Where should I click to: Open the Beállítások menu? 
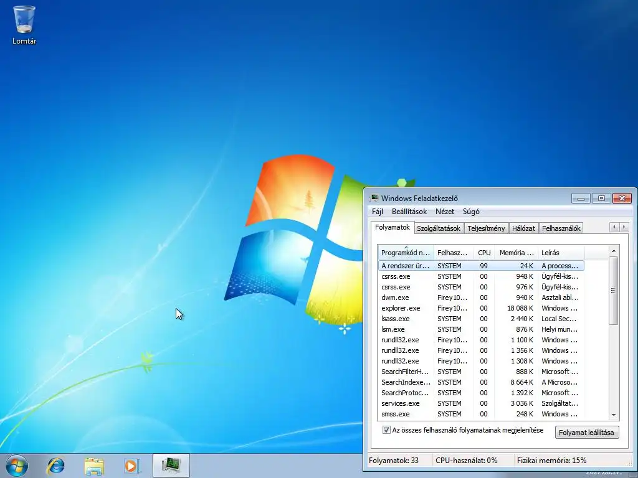[x=409, y=212]
